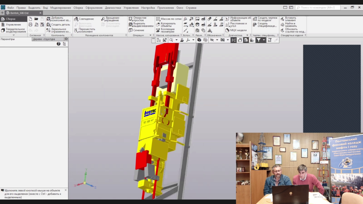363x204 pixels.
Task: Click the print icon in Системная group
Action: 30,24
